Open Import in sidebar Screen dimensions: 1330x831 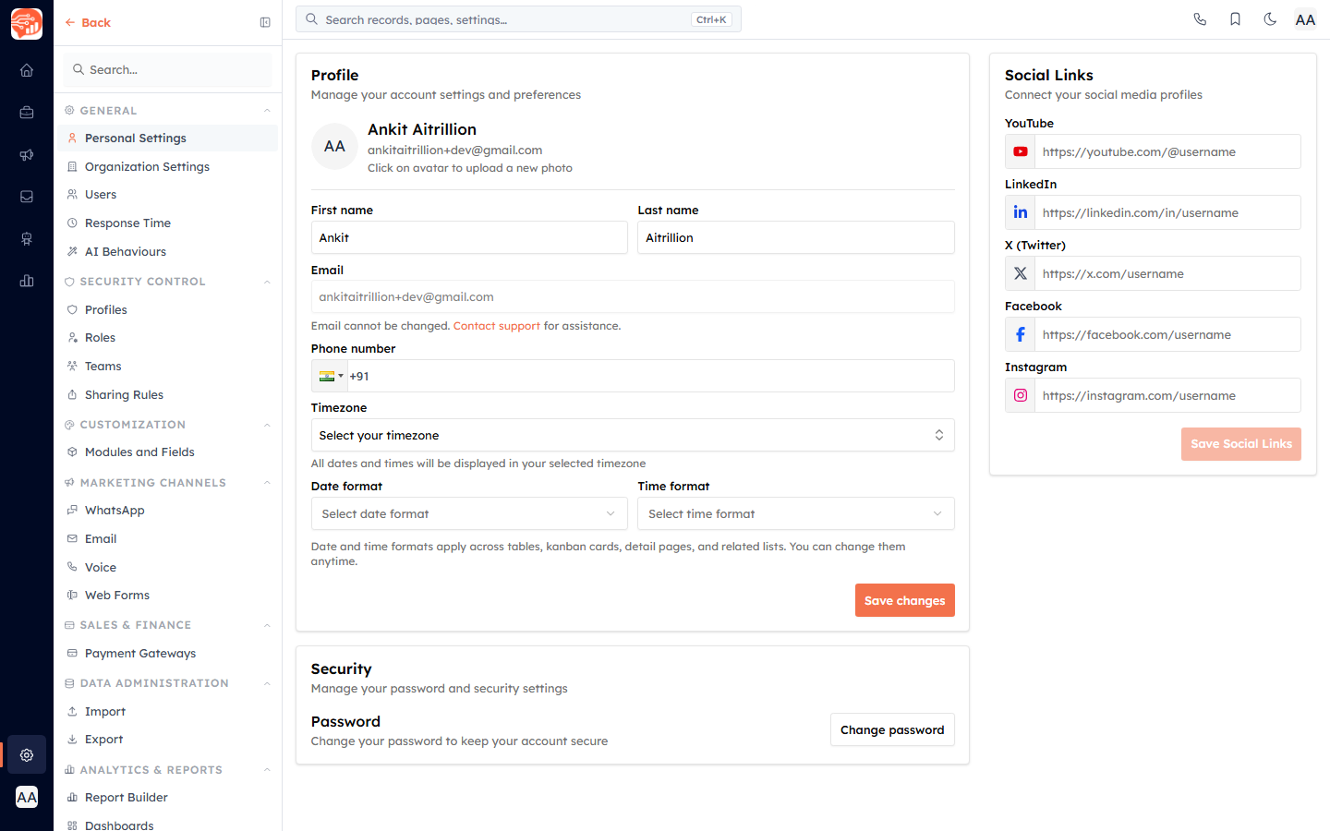click(167, 712)
